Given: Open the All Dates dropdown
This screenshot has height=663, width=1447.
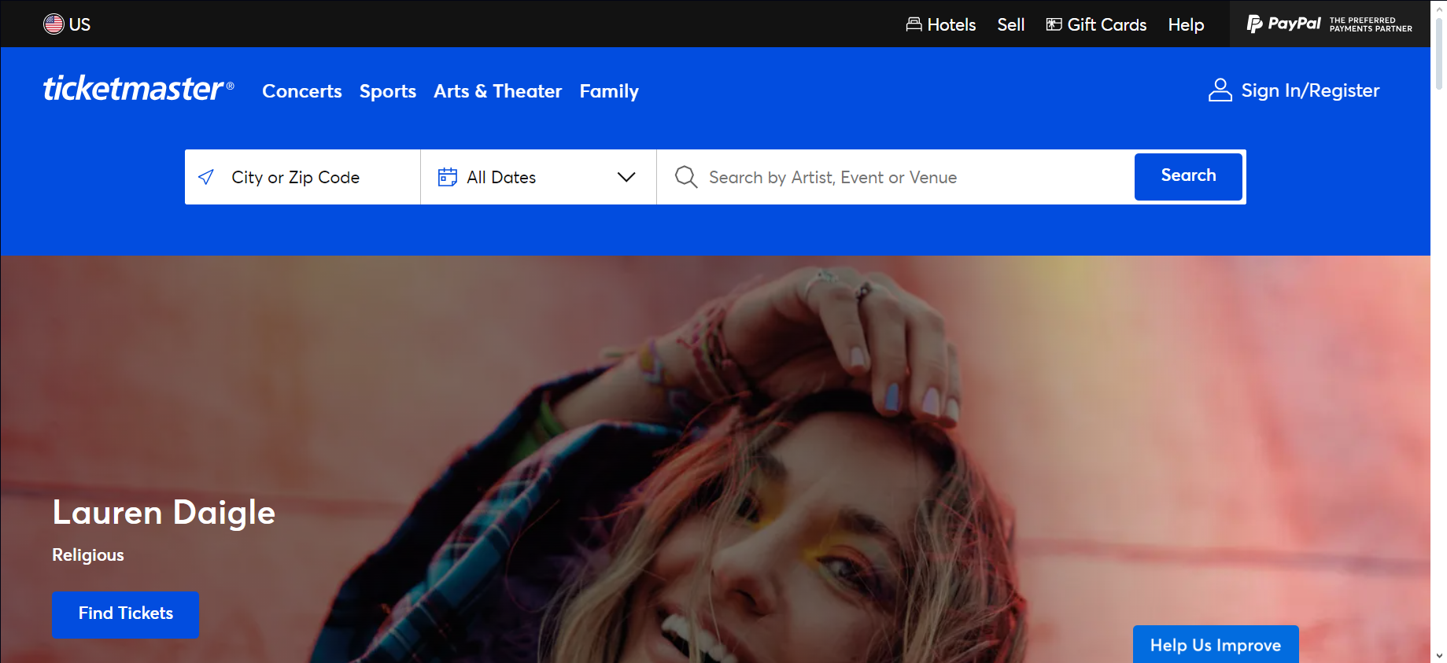Looking at the screenshot, I should coord(538,177).
